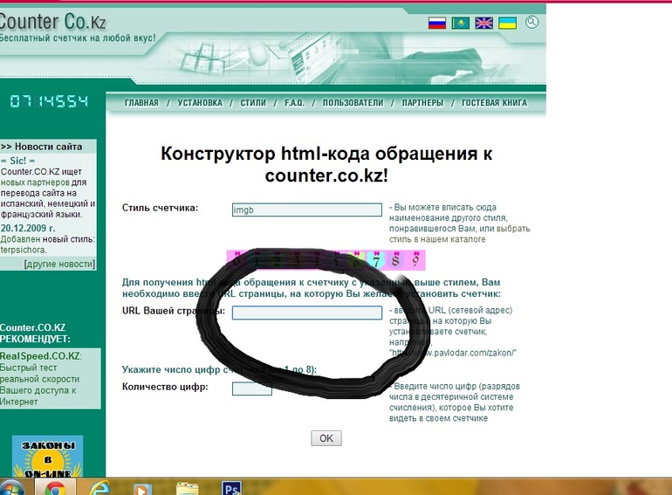Open the ГЛАВНАЯ menu item

(x=141, y=103)
